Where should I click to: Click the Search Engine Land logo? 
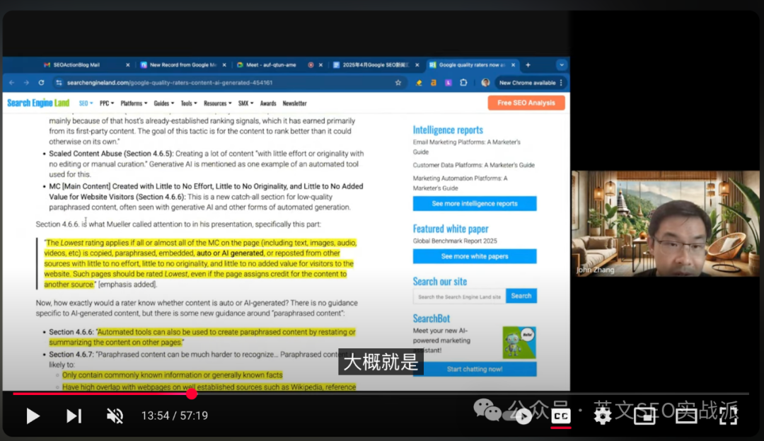(38, 103)
